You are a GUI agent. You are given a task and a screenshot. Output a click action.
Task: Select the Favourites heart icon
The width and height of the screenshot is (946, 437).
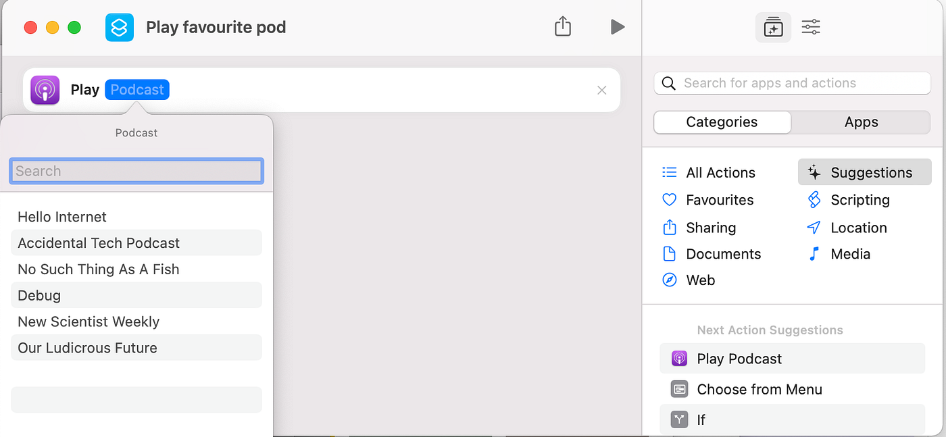pos(669,199)
